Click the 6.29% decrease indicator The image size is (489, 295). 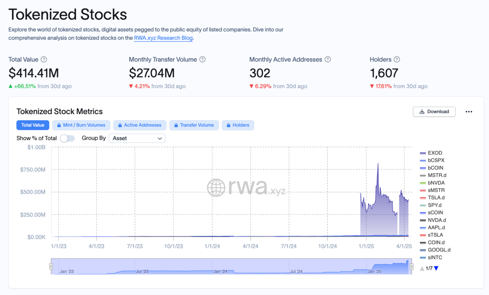coord(260,87)
